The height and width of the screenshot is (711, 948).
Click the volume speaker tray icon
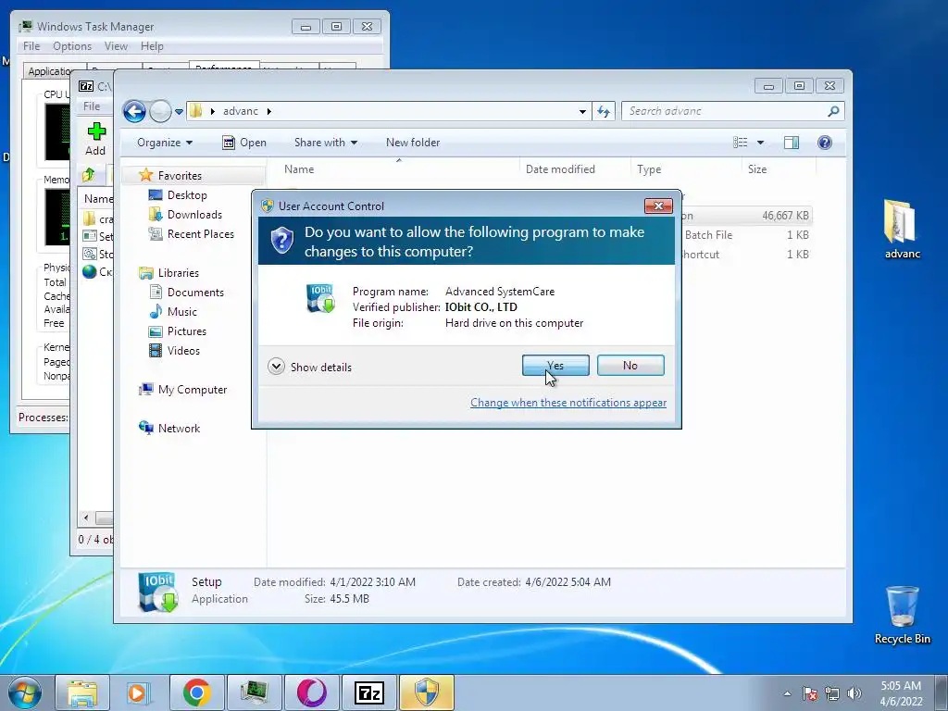(854, 693)
